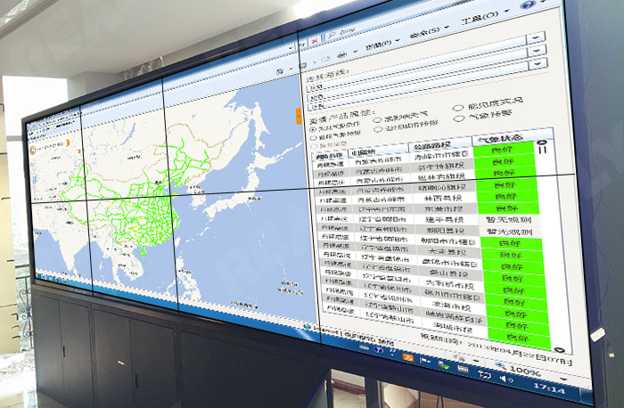
Task: Click the keyboard tray icon
Action: coord(463,370)
